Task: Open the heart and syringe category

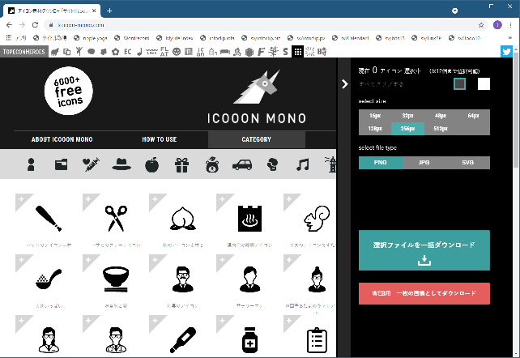Action: [91, 164]
